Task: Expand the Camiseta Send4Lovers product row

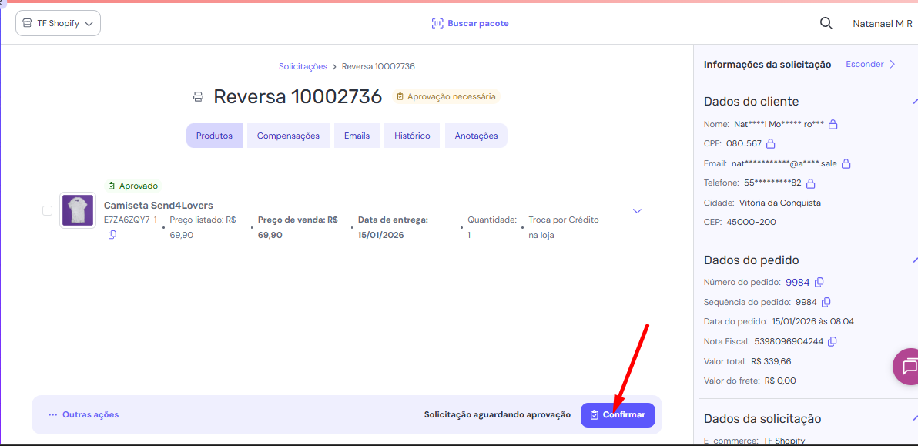Action: [637, 211]
